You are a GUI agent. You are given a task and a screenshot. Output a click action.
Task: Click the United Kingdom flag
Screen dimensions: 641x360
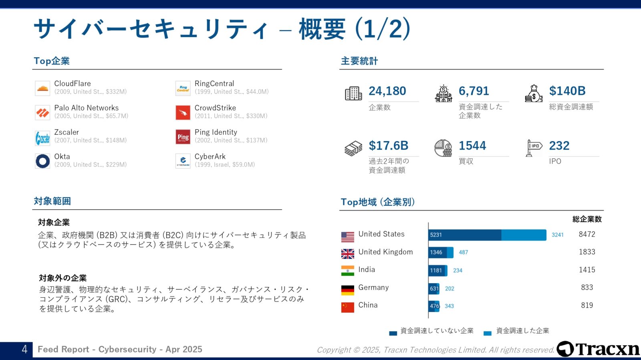(x=348, y=254)
